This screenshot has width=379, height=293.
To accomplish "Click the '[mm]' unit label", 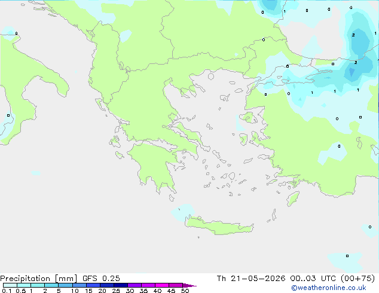I will coord(66,279).
